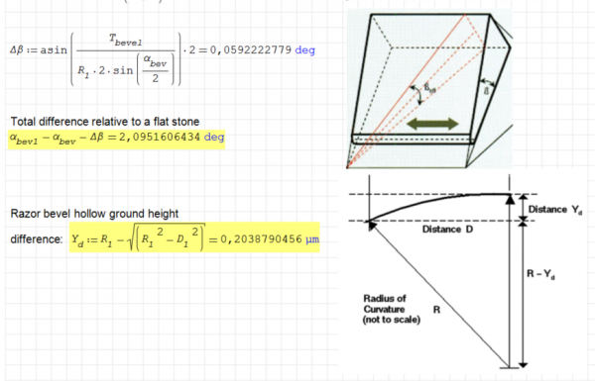
Task: Click the deg unit after 0,0592222779
Action: tap(304, 50)
